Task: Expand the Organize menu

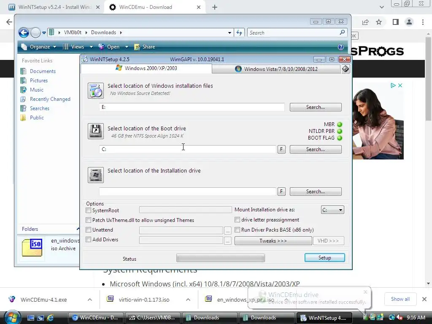Action: [39, 47]
